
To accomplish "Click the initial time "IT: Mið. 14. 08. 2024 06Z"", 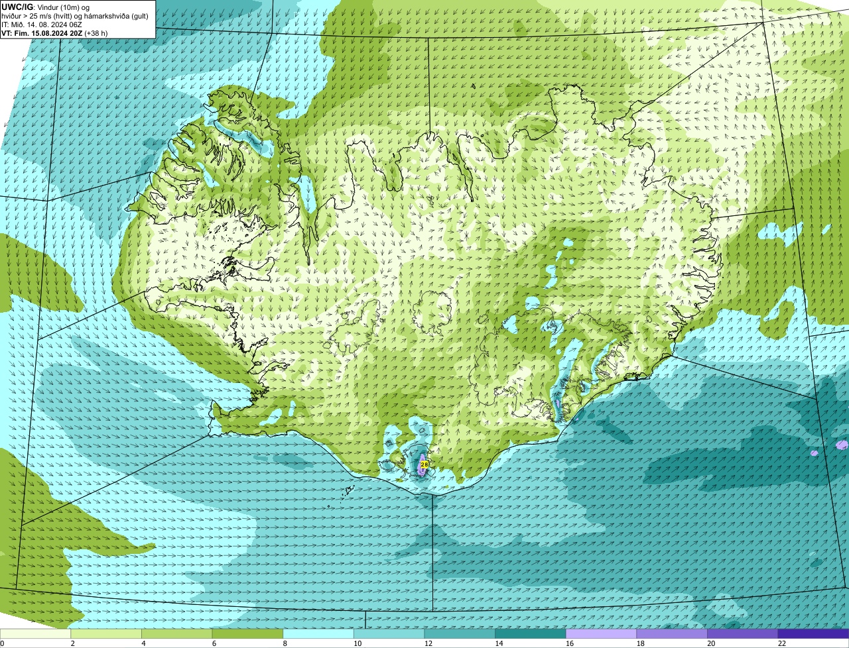I will [x=41, y=24].
